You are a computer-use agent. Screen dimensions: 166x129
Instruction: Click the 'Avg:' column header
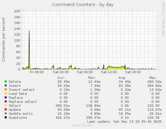pyautogui.click(x=122, y=78)
